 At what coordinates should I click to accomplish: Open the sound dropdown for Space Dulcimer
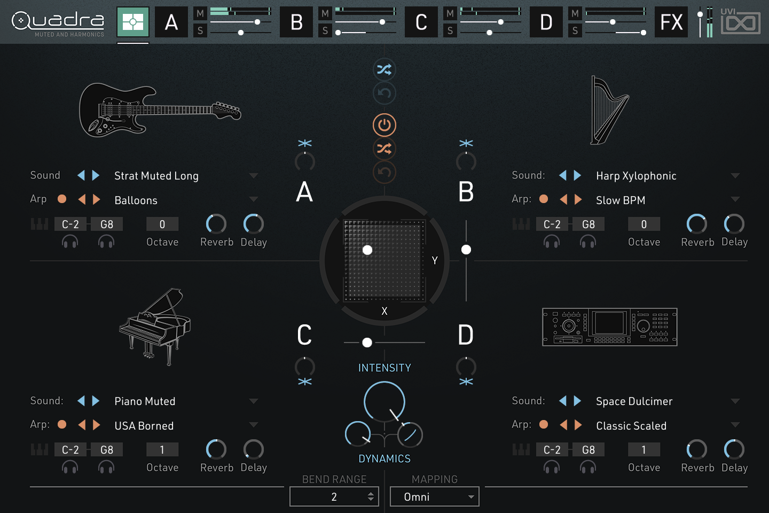click(x=736, y=401)
